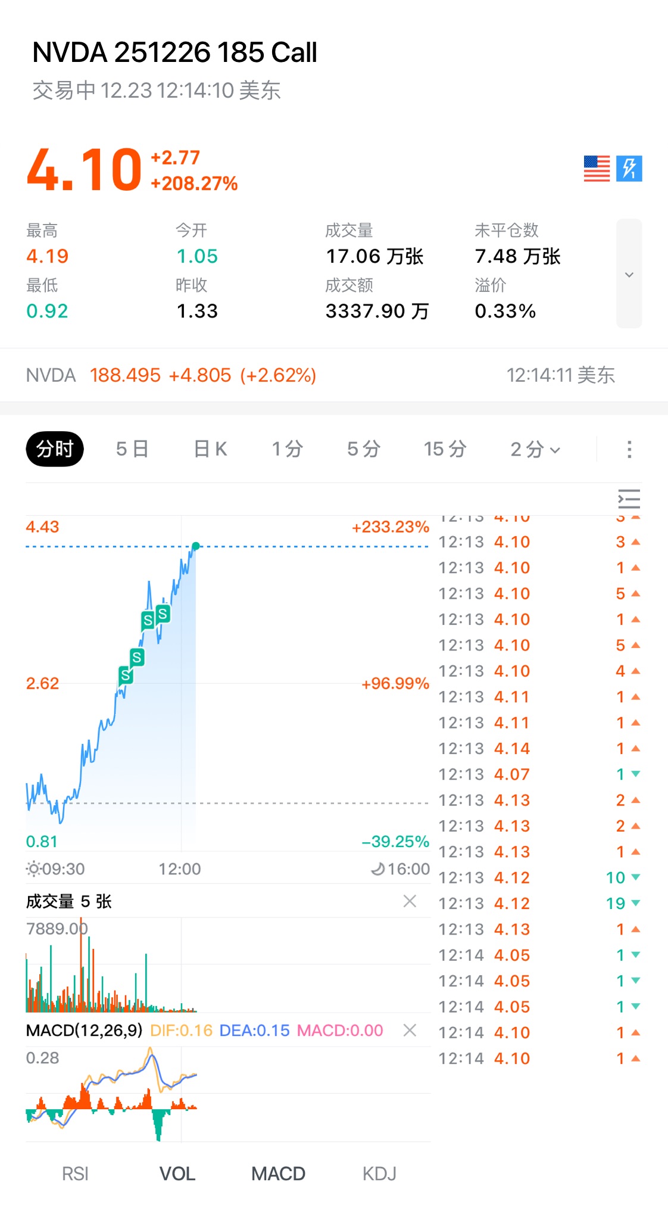Close the MACD indicator panel
668x1211 pixels.
410,1031
